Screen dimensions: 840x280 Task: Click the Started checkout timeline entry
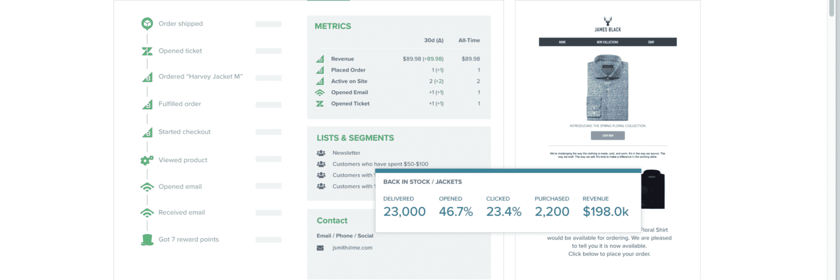coord(184,132)
